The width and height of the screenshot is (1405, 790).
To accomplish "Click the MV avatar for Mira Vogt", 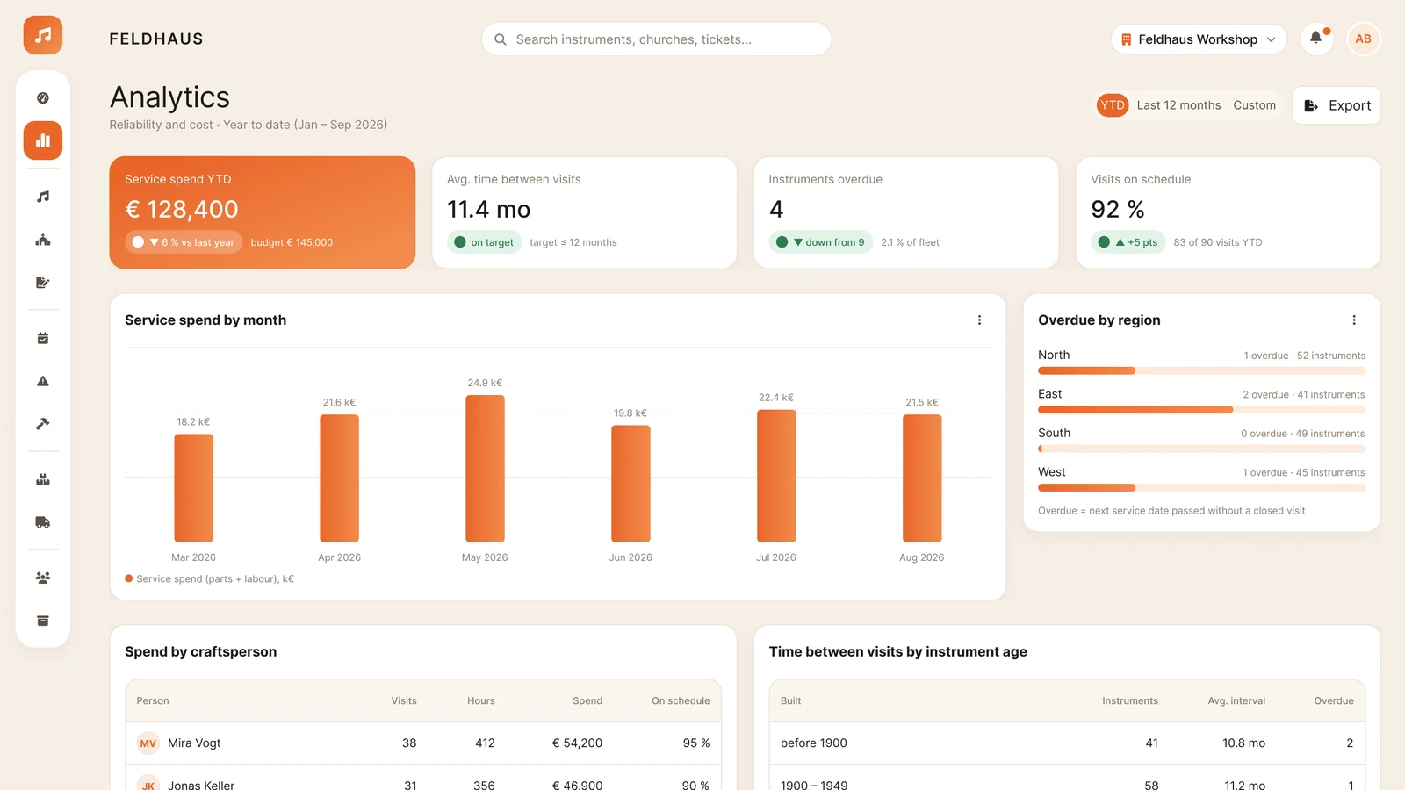I will tap(148, 743).
